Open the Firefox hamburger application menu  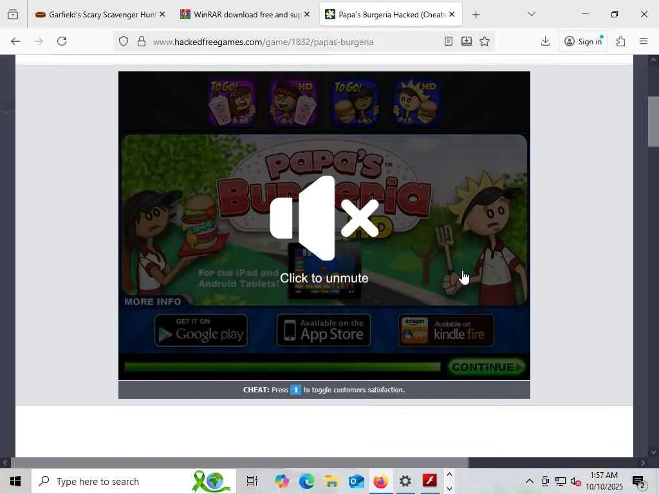[x=644, y=41]
